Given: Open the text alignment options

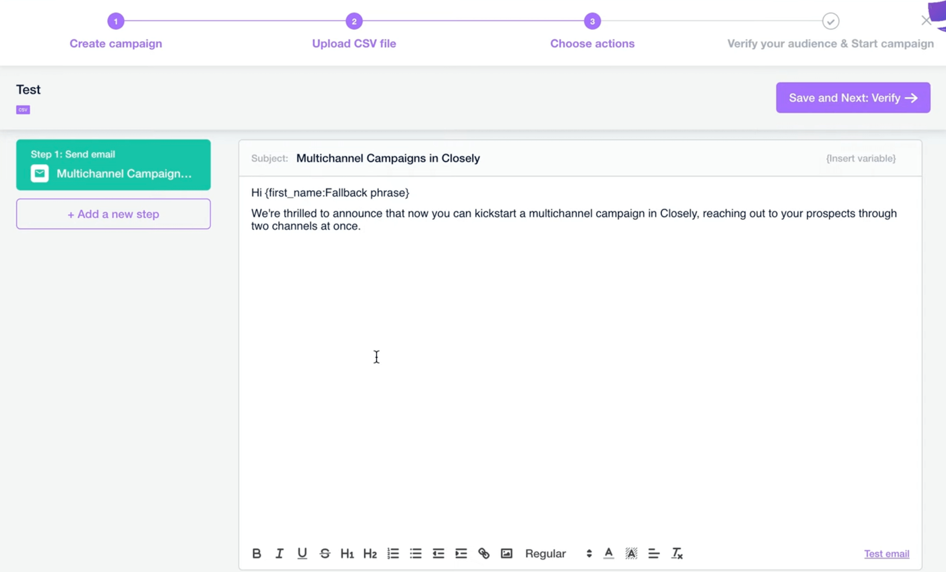Looking at the screenshot, I should point(654,553).
